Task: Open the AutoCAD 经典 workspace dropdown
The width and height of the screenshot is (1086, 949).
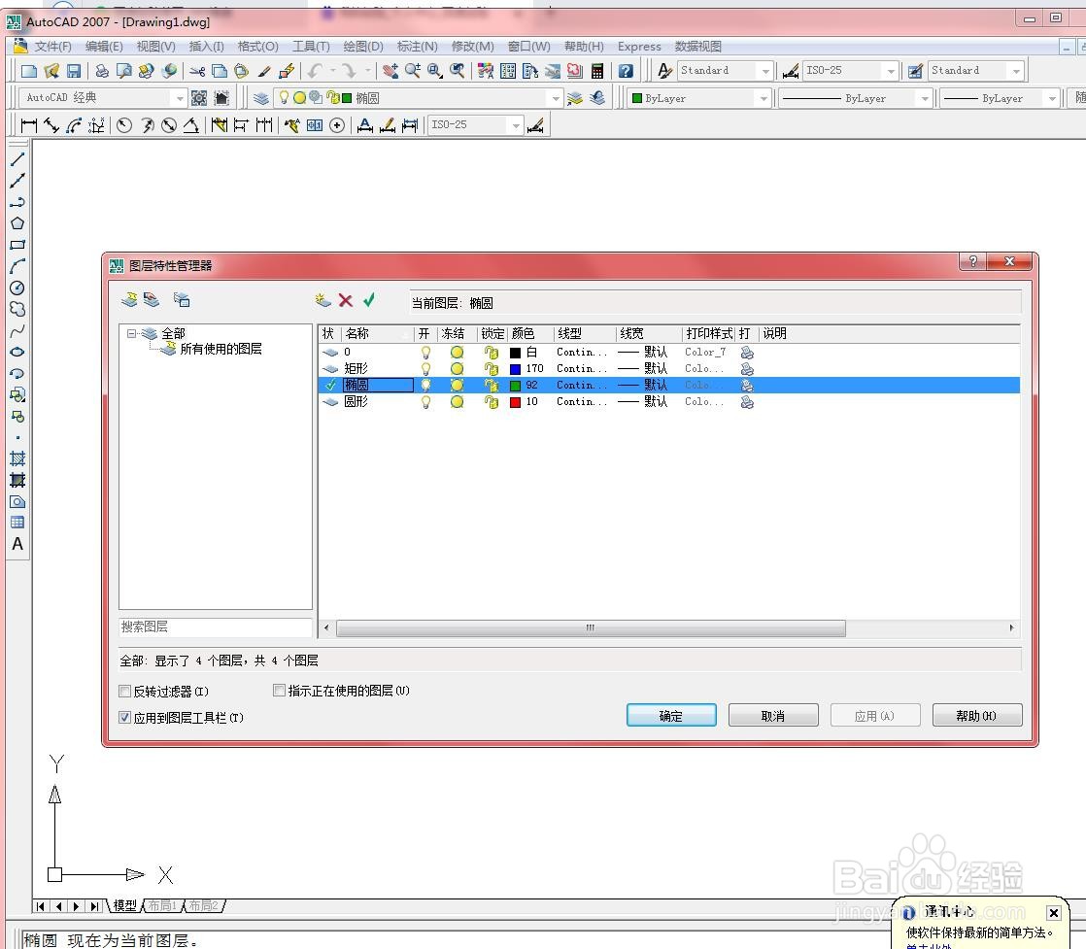Action: 180,98
